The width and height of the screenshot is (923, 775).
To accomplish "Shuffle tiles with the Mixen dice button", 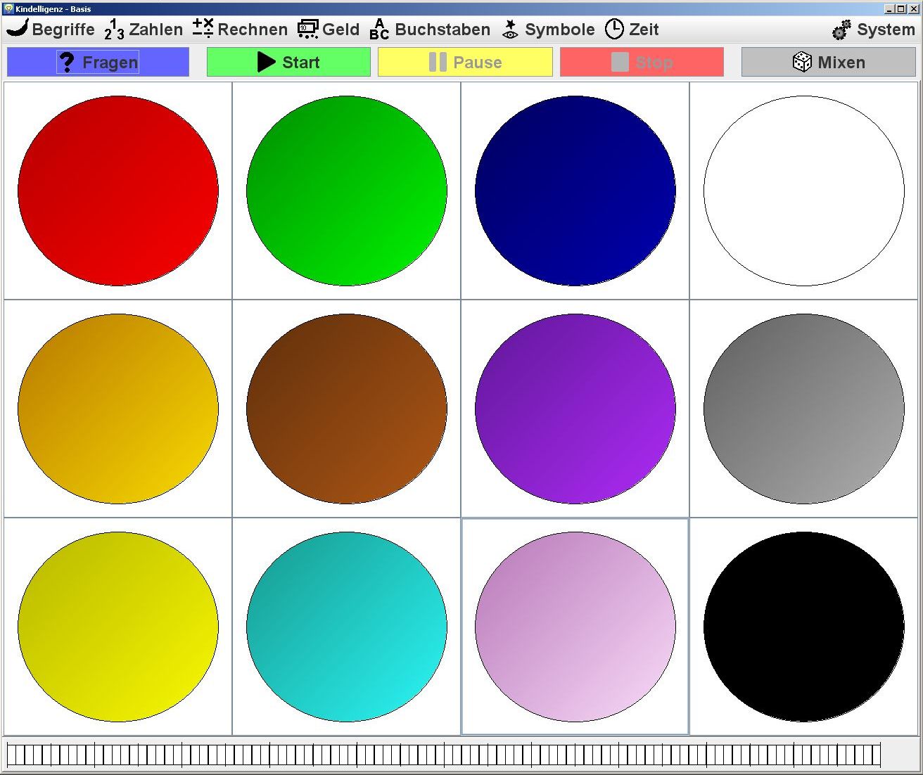I will click(829, 62).
